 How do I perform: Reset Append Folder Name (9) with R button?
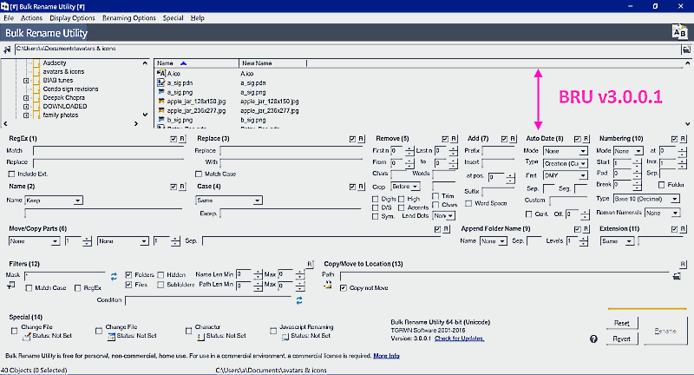(586, 229)
